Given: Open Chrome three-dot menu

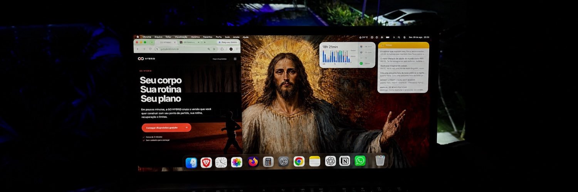Looking at the screenshot, I should (237, 49).
